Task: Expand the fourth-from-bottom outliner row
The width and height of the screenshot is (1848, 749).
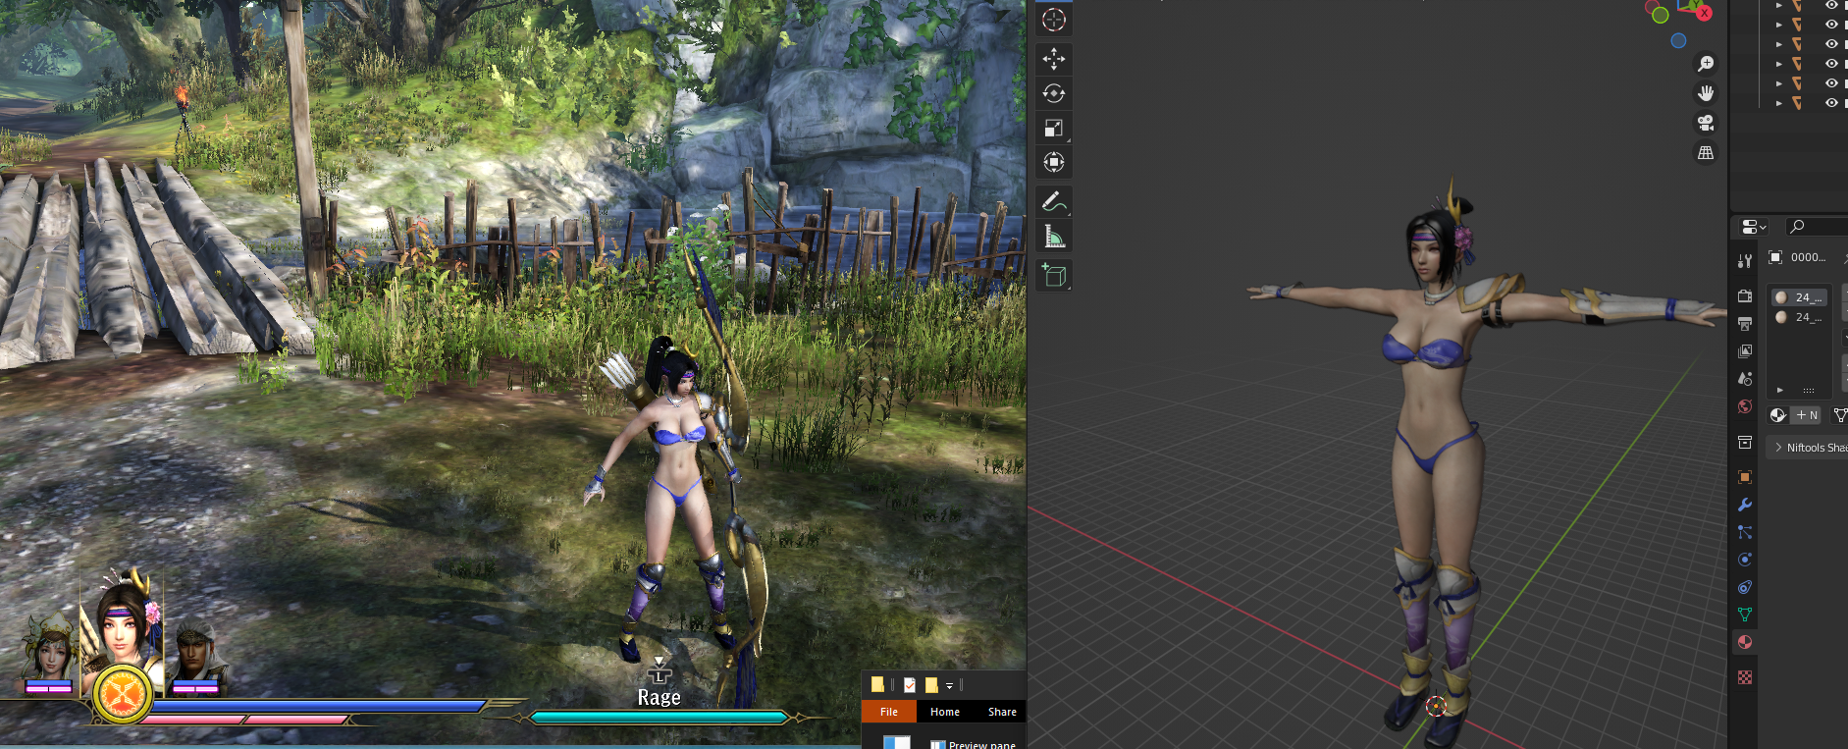Action: tap(1779, 44)
